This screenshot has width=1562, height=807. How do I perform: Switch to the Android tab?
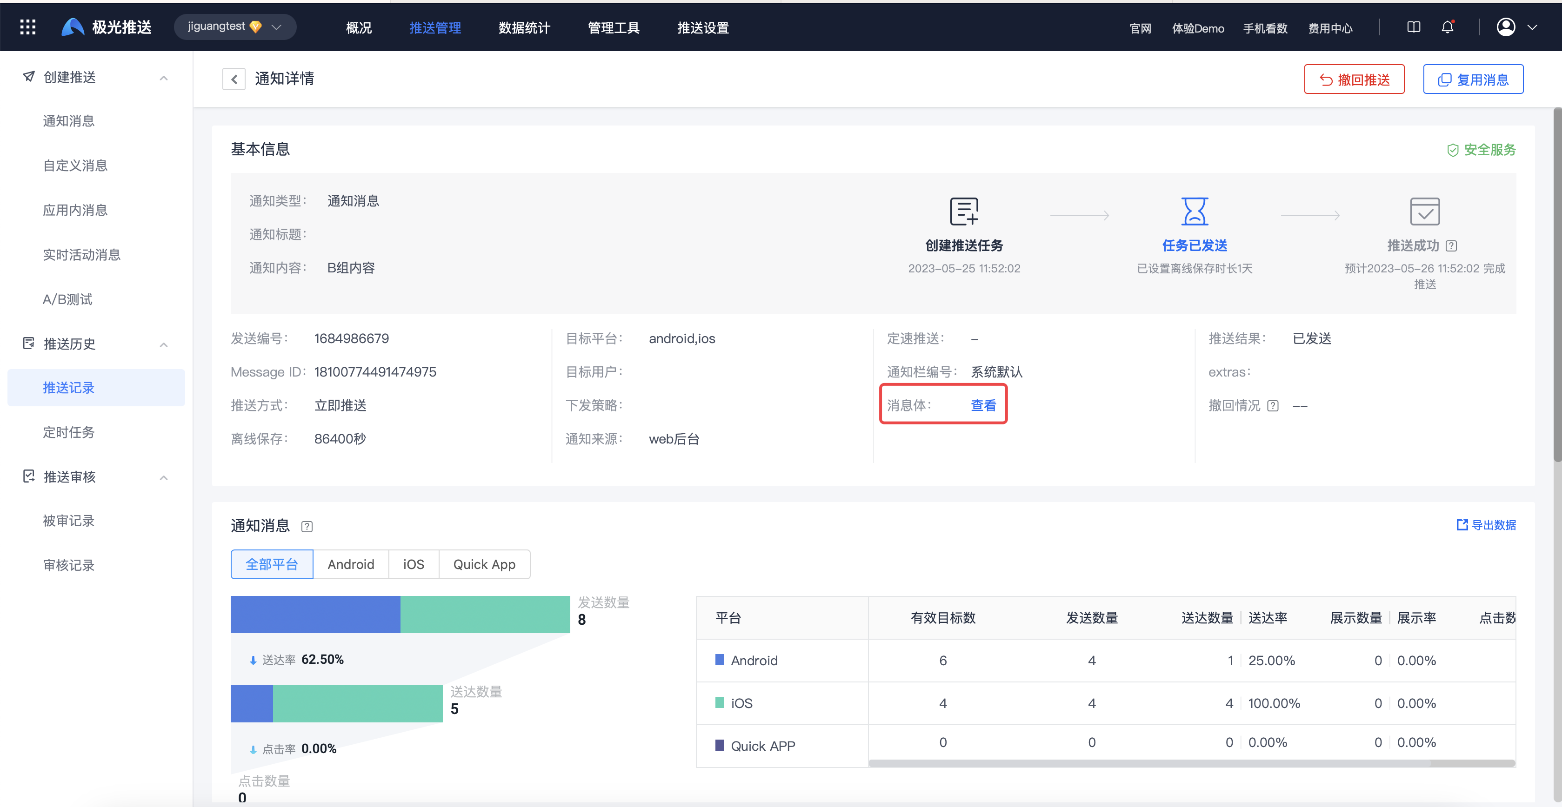click(350, 565)
